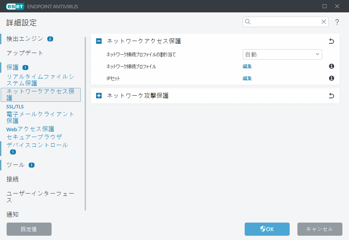Confirm settings with the OK button

[x=267, y=229]
